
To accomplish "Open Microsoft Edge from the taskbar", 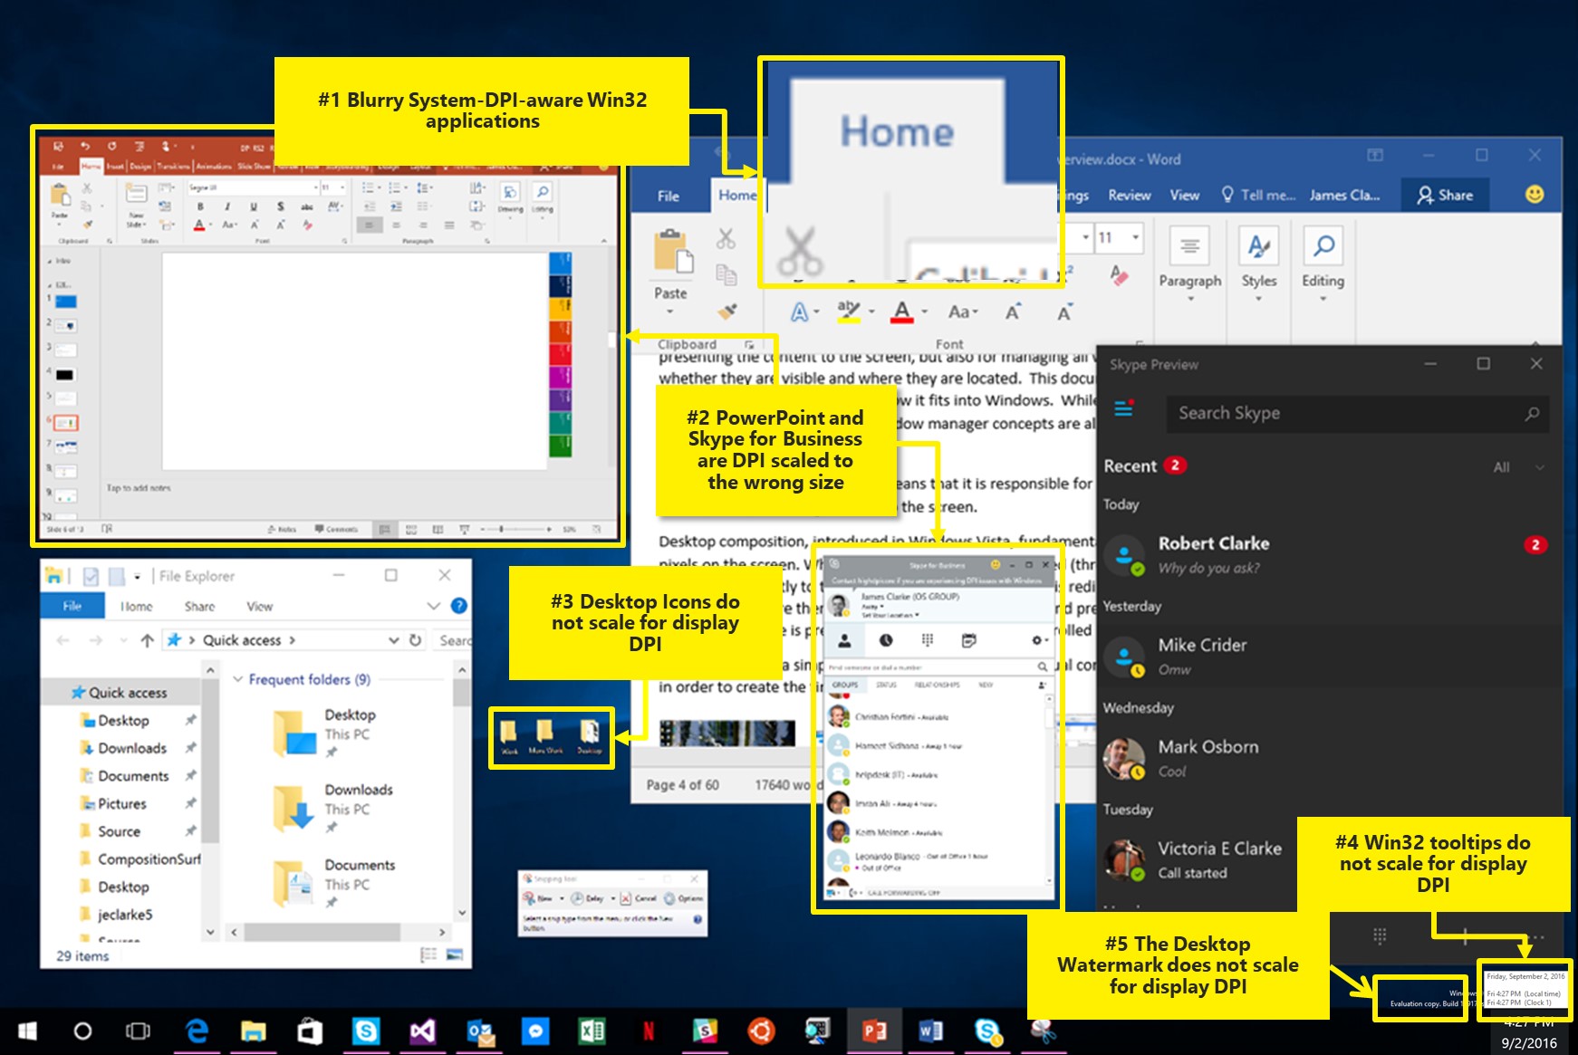I will (x=197, y=1031).
